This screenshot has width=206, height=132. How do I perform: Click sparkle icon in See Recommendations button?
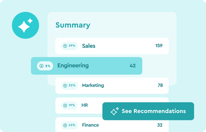115,111
